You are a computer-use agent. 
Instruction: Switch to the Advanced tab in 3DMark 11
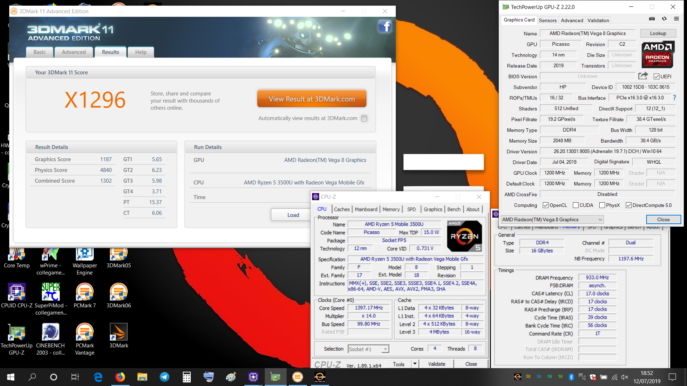(74, 52)
